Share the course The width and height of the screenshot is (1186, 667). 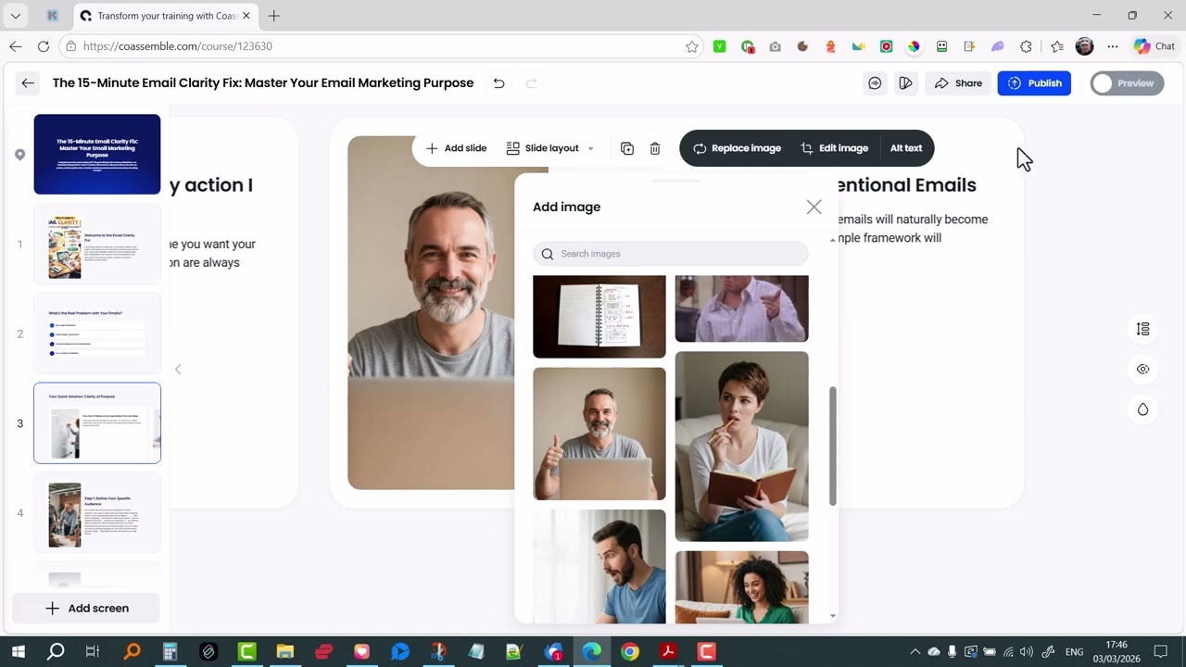[958, 83]
